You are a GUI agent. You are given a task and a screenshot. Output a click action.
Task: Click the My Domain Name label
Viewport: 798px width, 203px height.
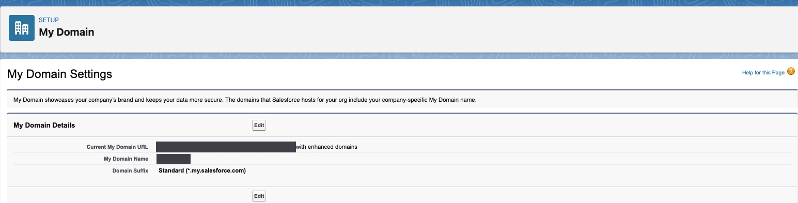point(126,159)
